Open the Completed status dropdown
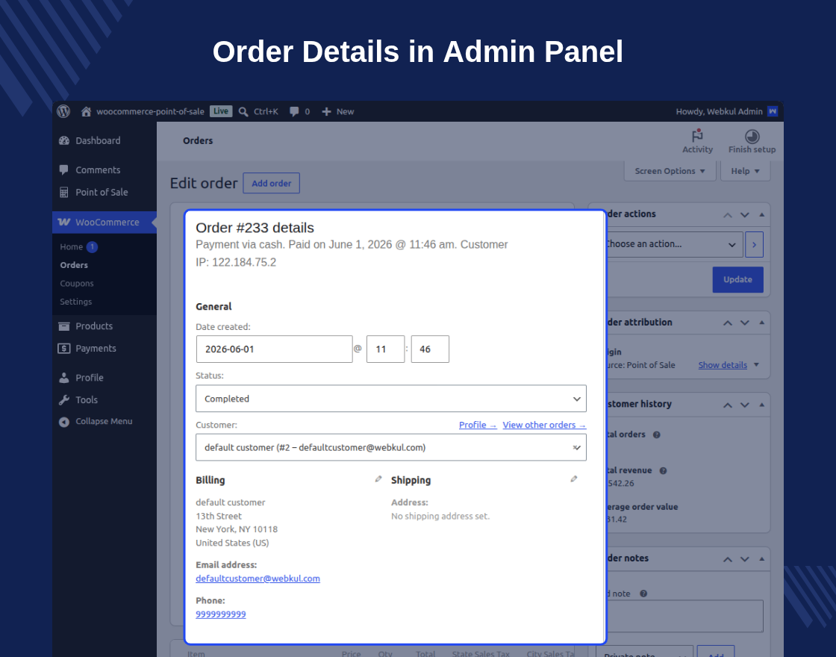The width and height of the screenshot is (836, 657). pos(391,399)
